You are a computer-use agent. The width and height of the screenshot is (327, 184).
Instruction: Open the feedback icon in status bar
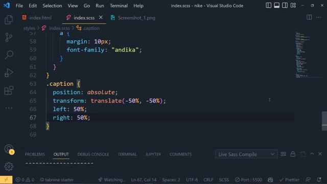click(x=308, y=179)
